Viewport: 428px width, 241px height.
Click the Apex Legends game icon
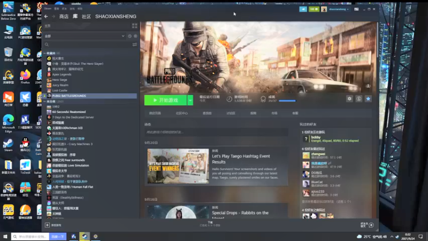(x=49, y=74)
